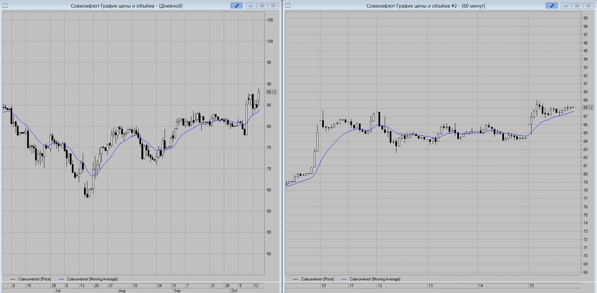Open the system menu icon of the 60 минут chart window

288,6
